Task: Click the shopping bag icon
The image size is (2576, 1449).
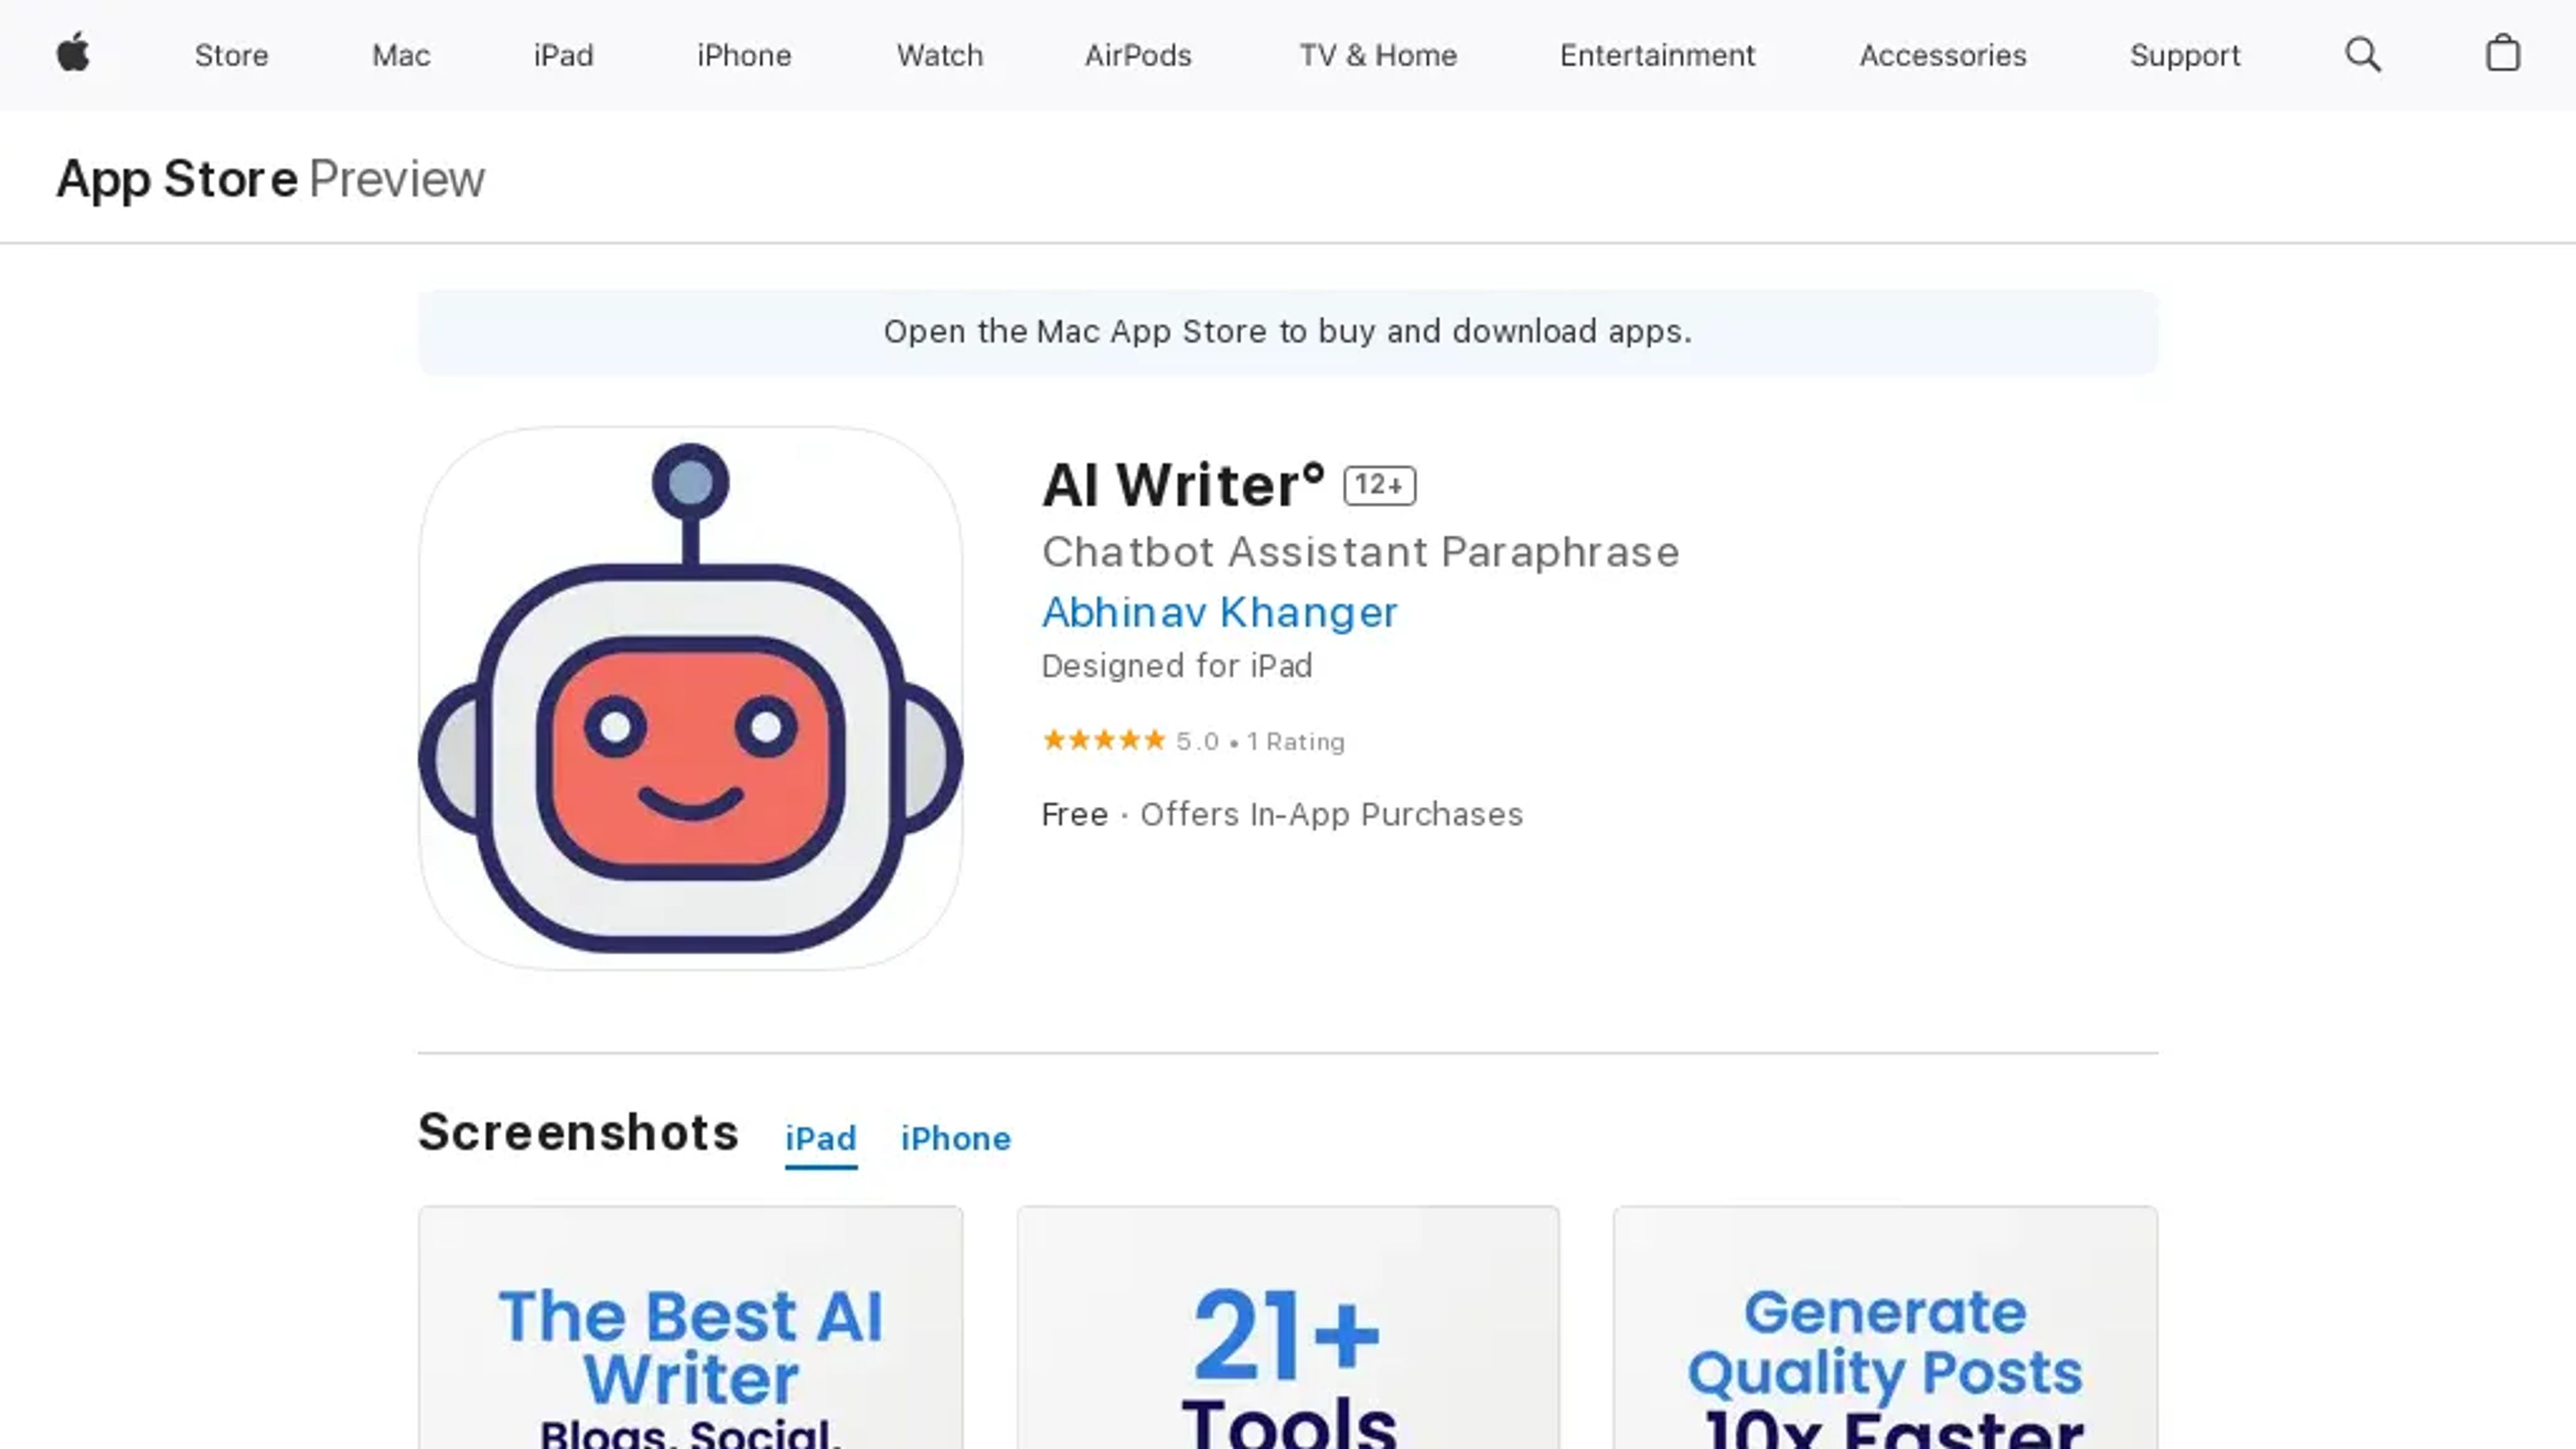Action: click(x=2504, y=53)
